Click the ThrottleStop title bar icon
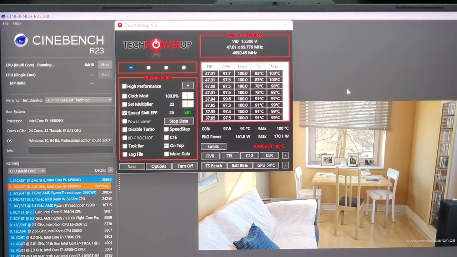The width and height of the screenshot is (457, 257). click(x=120, y=25)
